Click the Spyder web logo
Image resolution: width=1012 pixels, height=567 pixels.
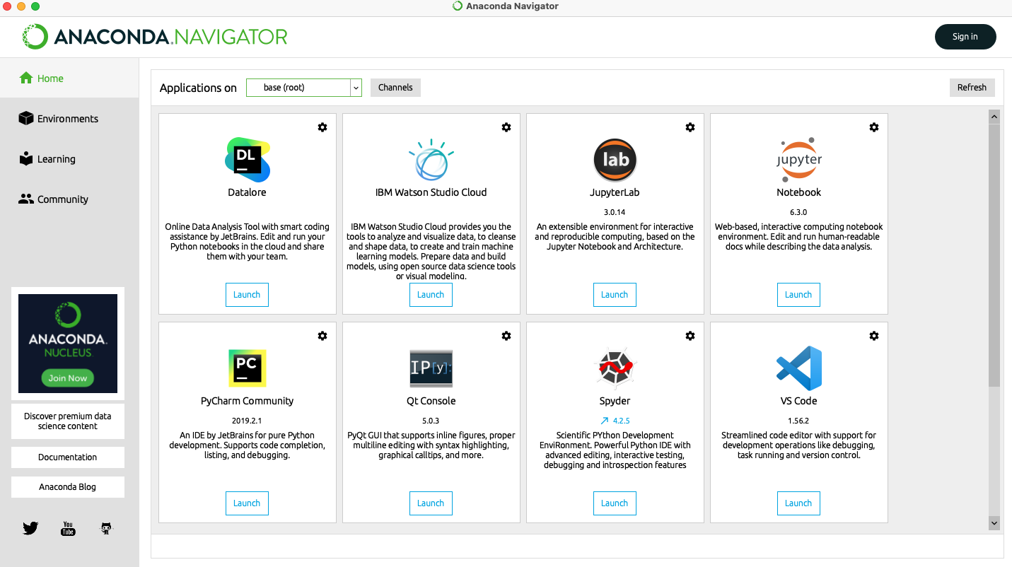pos(615,368)
